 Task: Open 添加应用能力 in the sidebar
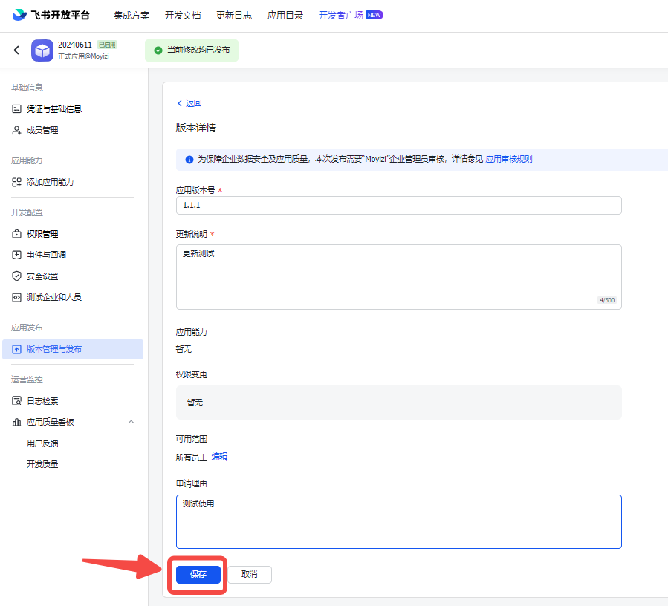point(50,182)
